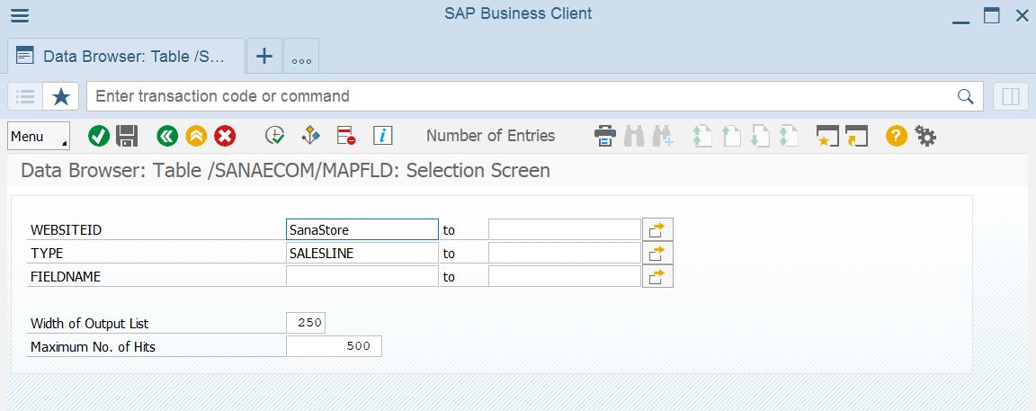1036x411 pixels.
Task: Click the FIELDNAME label
Action: 66,277
